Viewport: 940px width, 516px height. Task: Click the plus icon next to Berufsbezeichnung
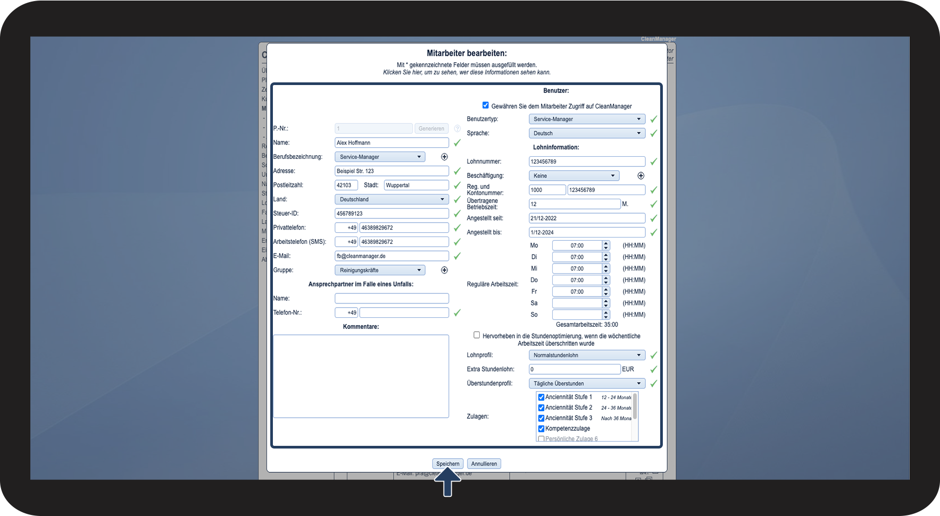coord(444,157)
